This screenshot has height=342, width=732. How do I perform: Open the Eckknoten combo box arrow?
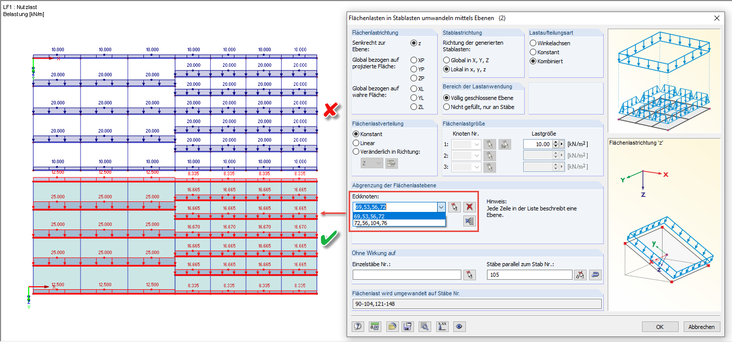(x=441, y=207)
